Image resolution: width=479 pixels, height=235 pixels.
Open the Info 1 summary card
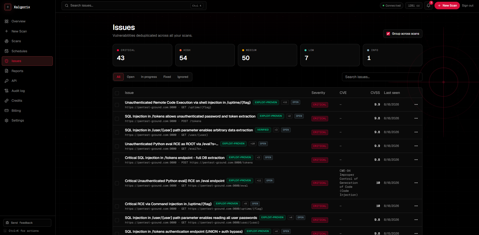(x=393, y=55)
